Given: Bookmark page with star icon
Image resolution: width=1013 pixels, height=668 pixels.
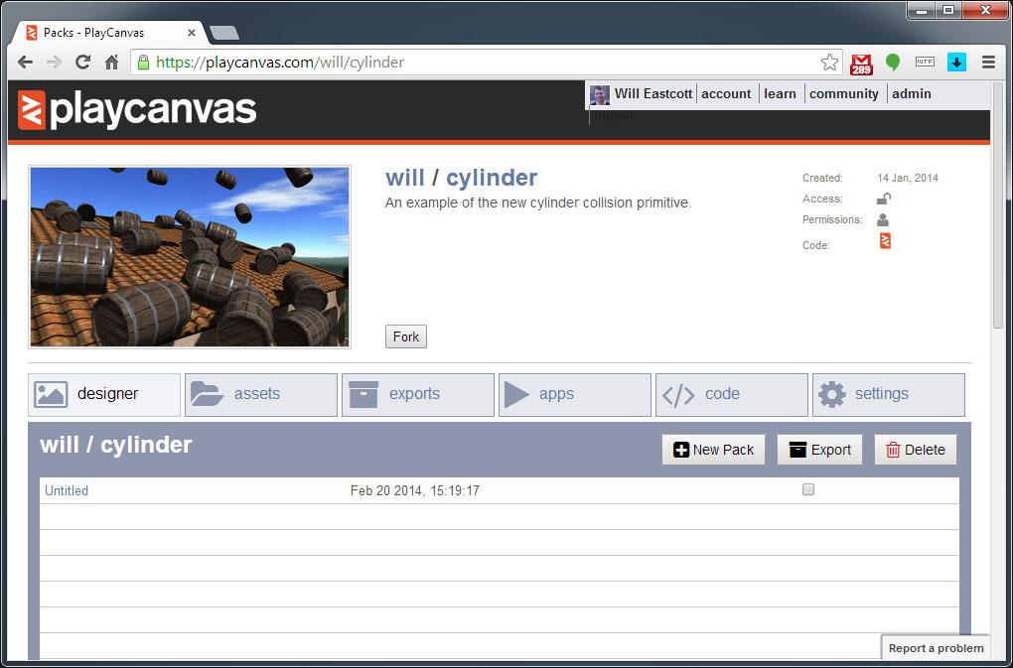Looking at the screenshot, I should pos(829,62).
